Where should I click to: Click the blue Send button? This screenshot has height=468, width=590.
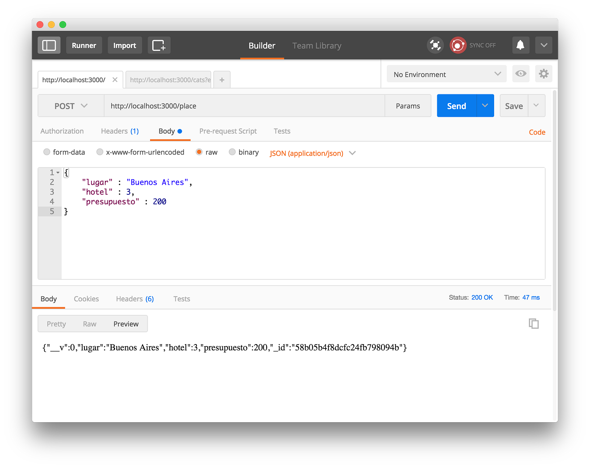pos(457,106)
